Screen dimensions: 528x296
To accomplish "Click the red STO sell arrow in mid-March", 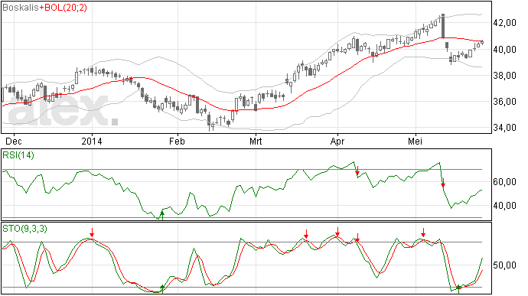I will (306, 234).
